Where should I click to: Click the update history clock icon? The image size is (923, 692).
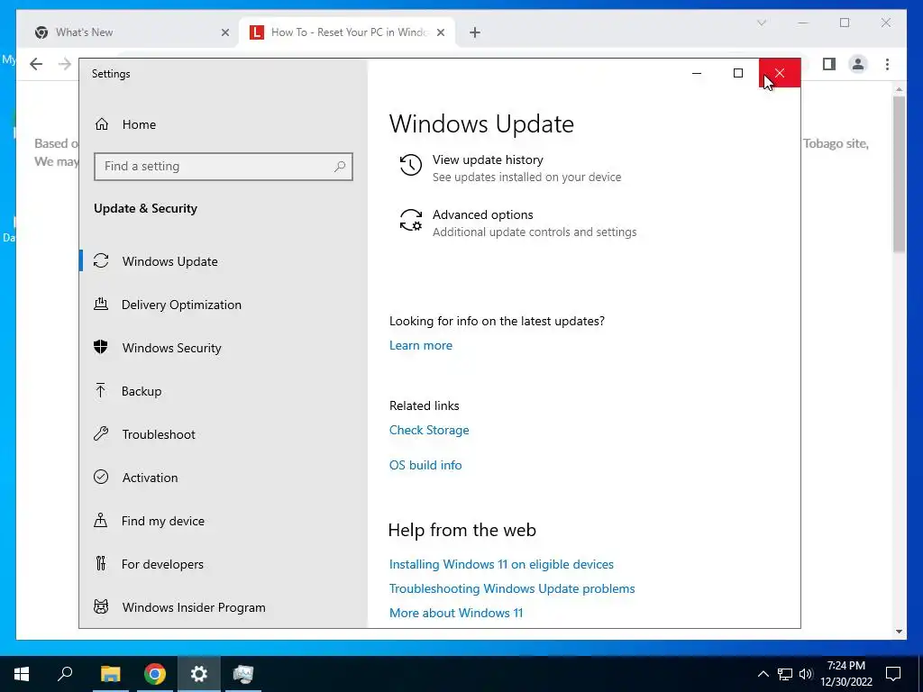click(x=411, y=166)
